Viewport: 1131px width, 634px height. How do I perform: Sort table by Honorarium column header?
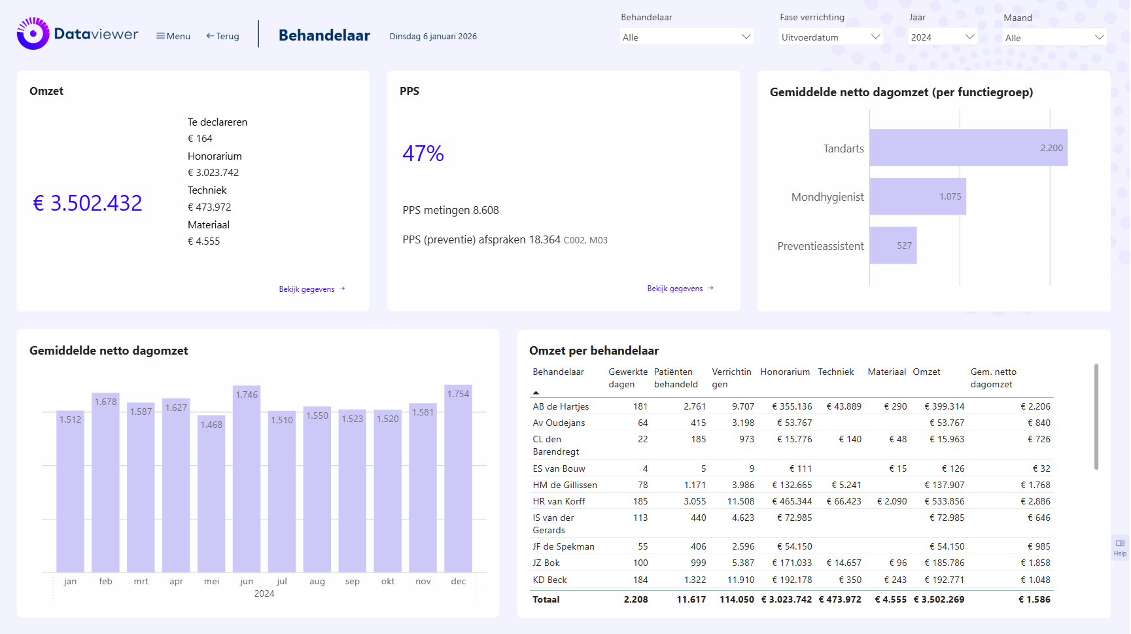[x=785, y=372]
